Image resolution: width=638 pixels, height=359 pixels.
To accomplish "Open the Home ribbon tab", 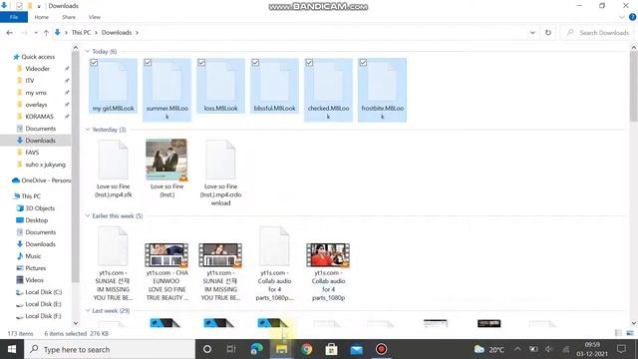I will 42,17.
